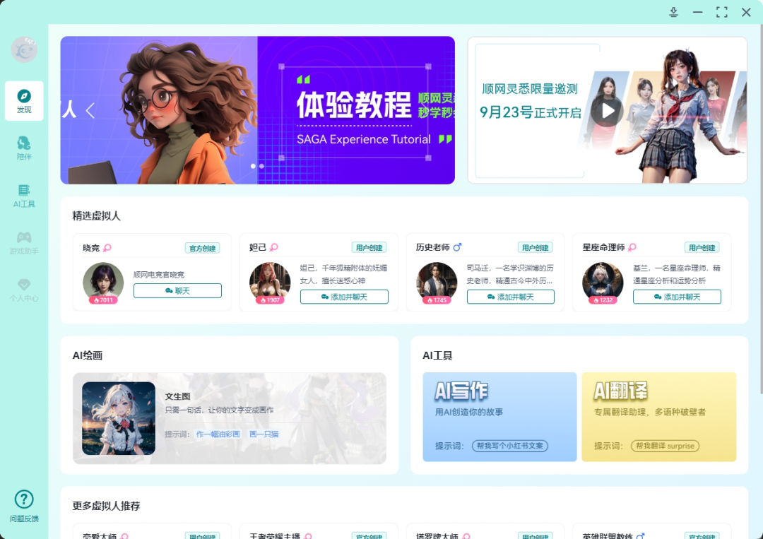
Task: Select the first banner carousel dot
Action: pos(253,167)
